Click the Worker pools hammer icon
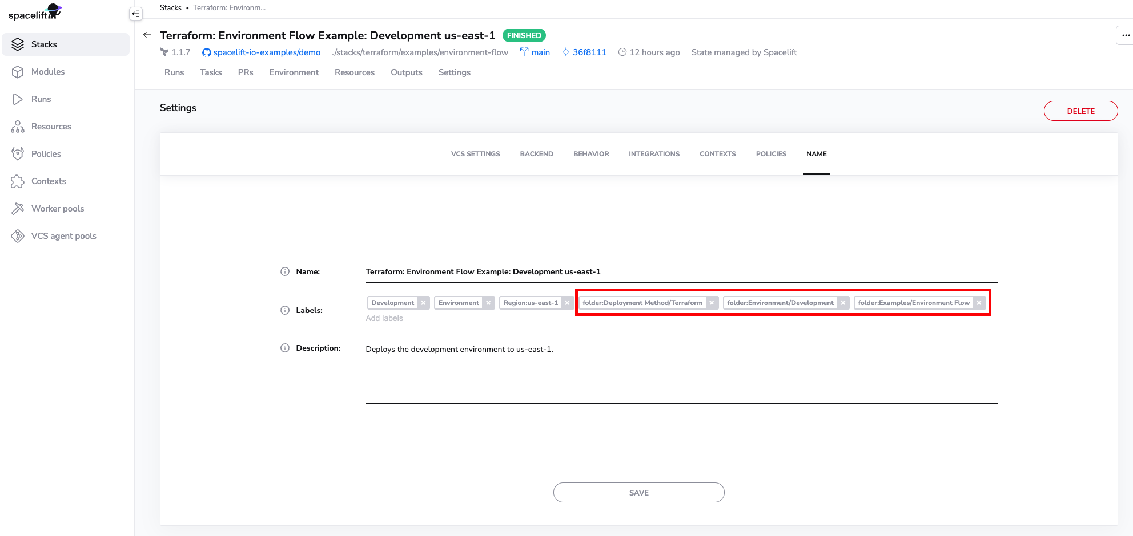 tap(18, 209)
